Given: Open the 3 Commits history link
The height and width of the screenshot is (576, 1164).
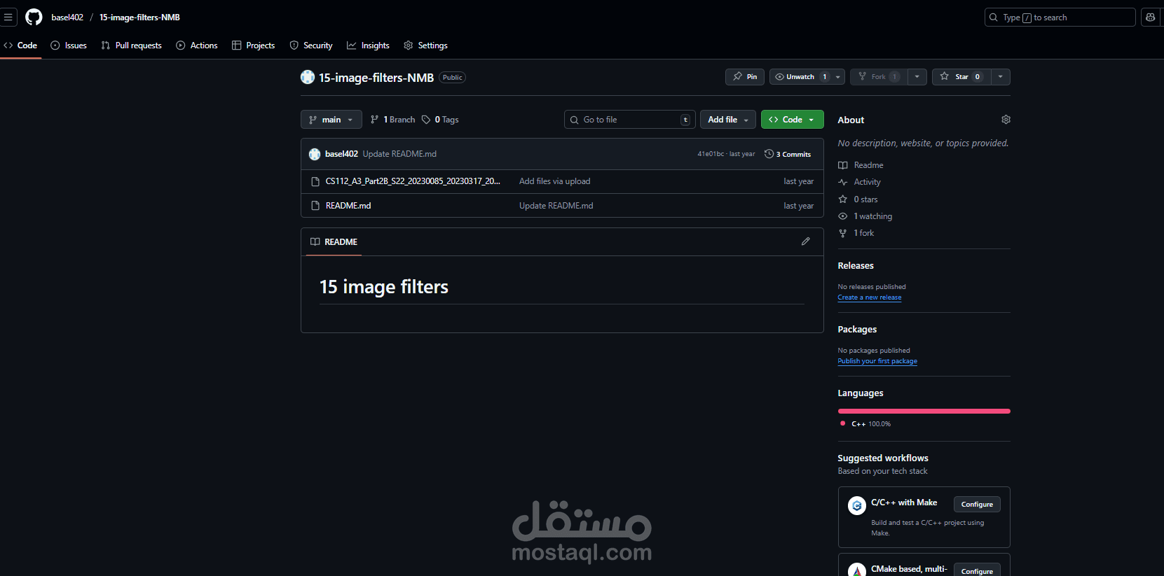Looking at the screenshot, I should point(788,154).
